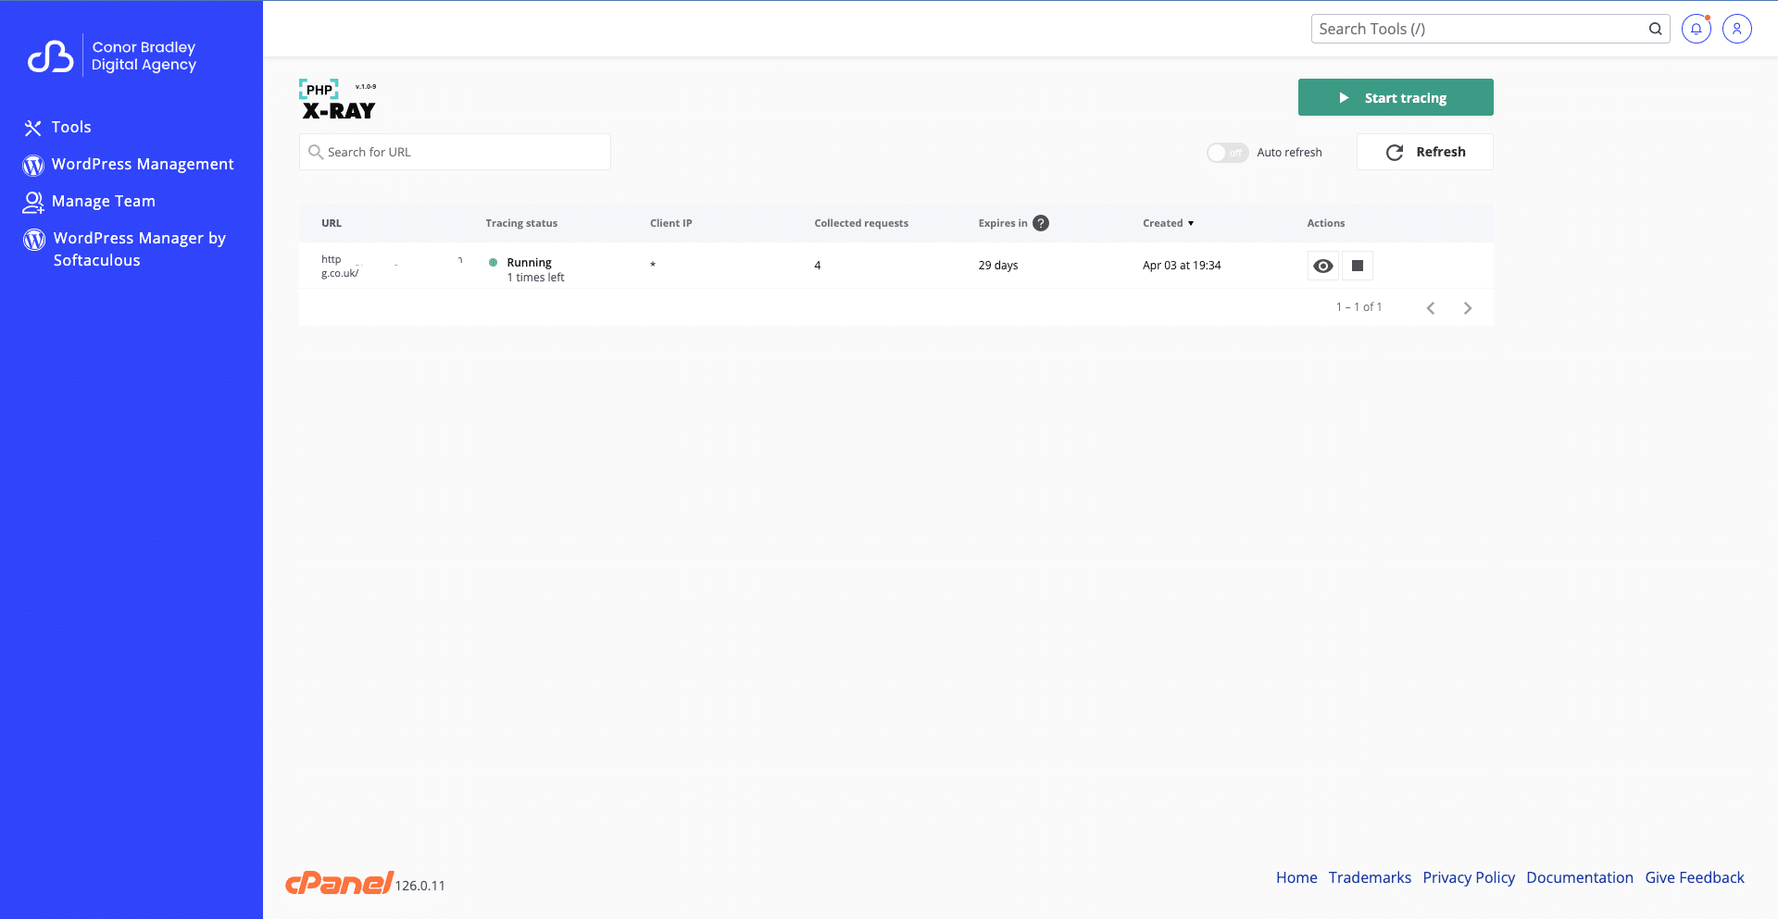
Task: View tracing results with eye icon
Action: (x=1323, y=266)
